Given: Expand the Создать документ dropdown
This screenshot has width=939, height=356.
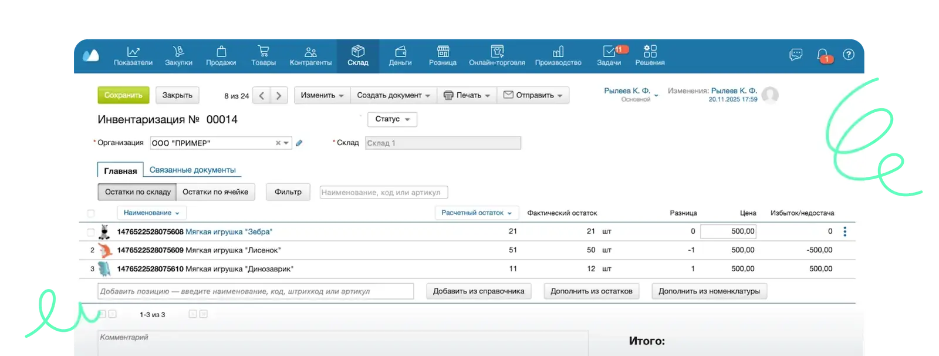Looking at the screenshot, I should point(394,95).
